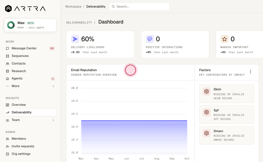Click the Positive Interactions chat-check icon
263x162 pixels.
(x=150, y=39)
